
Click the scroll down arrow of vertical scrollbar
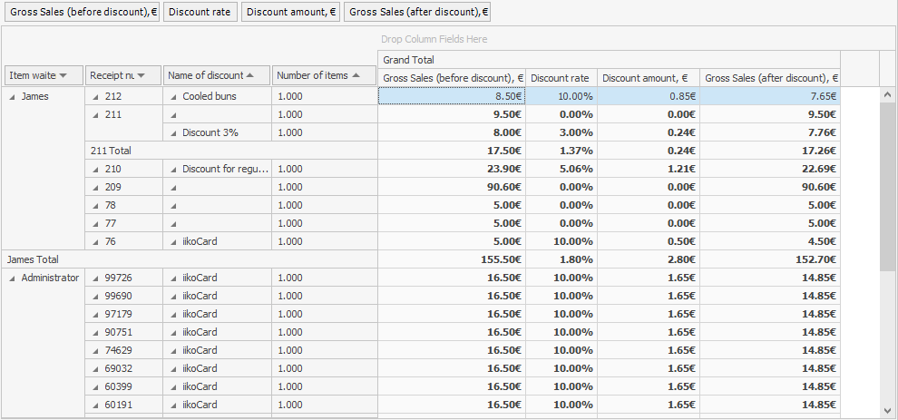[x=888, y=410]
